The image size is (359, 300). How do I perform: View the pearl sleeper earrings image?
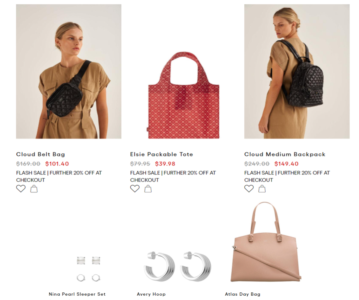[89, 269]
